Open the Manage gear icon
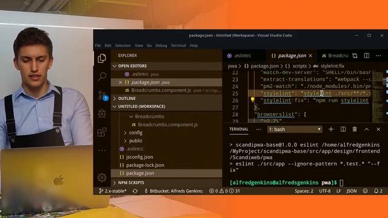The image size is (388, 218). click(x=102, y=177)
